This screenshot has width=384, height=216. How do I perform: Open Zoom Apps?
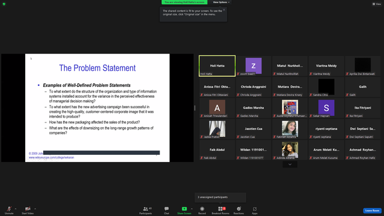click(254, 210)
